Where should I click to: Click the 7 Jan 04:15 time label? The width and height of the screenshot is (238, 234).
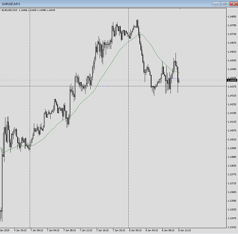point(53,230)
